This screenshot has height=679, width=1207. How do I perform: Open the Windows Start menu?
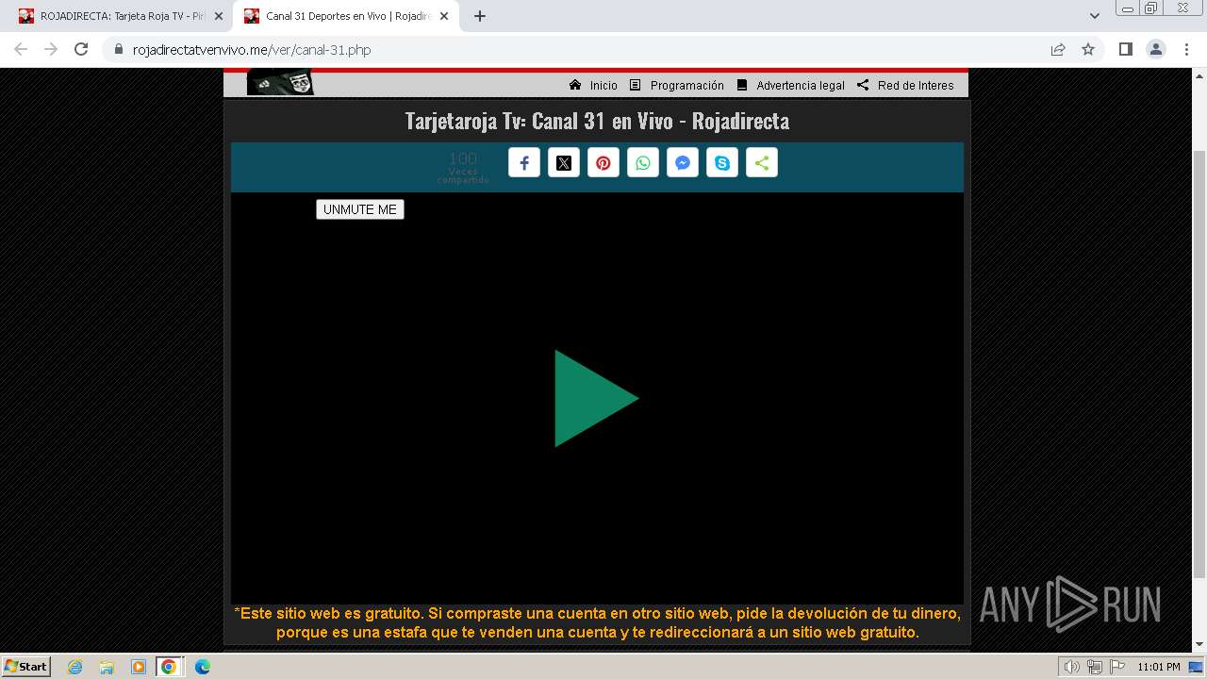[26, 667]
